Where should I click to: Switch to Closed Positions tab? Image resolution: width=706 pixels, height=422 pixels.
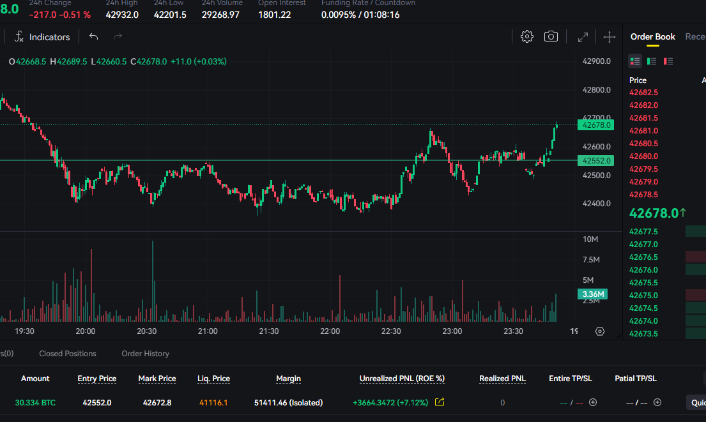pyautogui.click(x=68, y=354)
